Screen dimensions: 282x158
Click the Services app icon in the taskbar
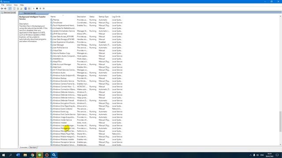54,155
